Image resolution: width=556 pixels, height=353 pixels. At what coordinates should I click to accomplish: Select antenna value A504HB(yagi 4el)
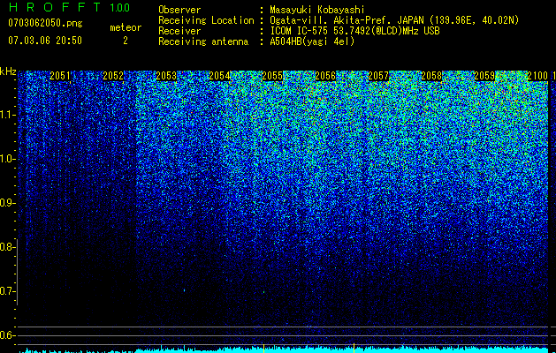pos(312,41)
